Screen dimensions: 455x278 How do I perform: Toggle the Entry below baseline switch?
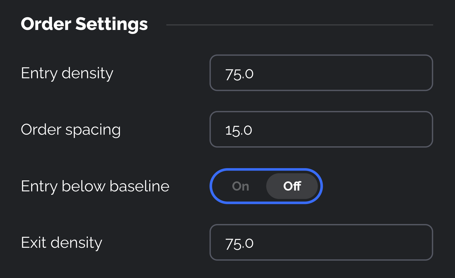266,186
